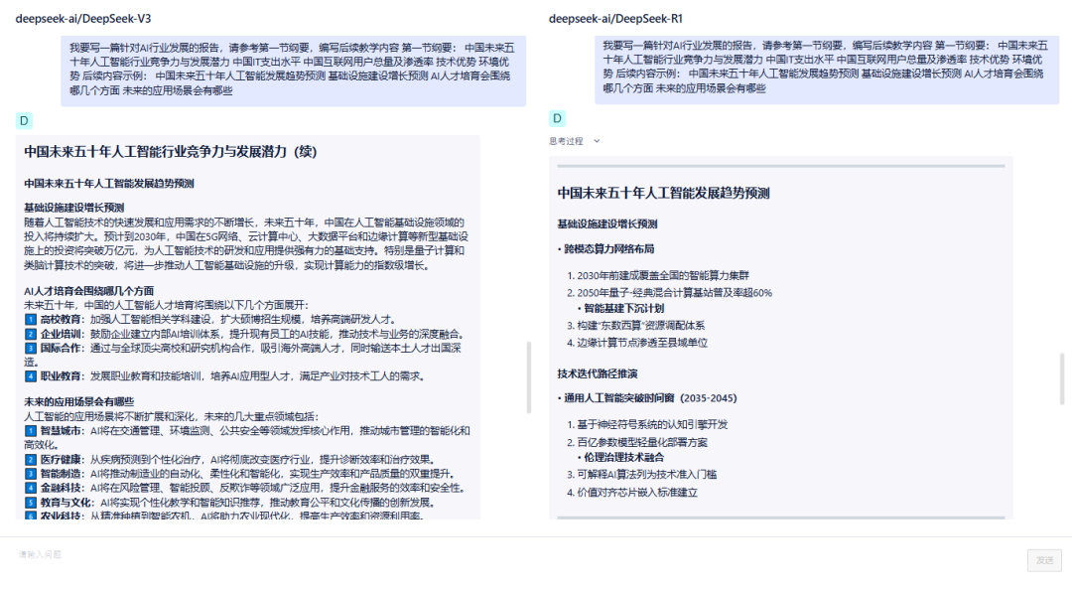This screenshot has width=1072, height=592.
Task: Click the DeepSeek-R1 panel vertical scrollbar
Action: [x=1062, y=379]
